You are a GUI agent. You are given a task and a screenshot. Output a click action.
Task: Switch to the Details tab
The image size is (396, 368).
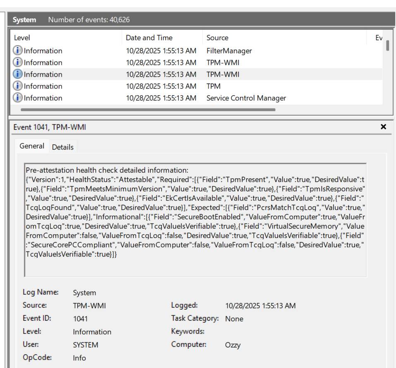click(x=63, y=147)
